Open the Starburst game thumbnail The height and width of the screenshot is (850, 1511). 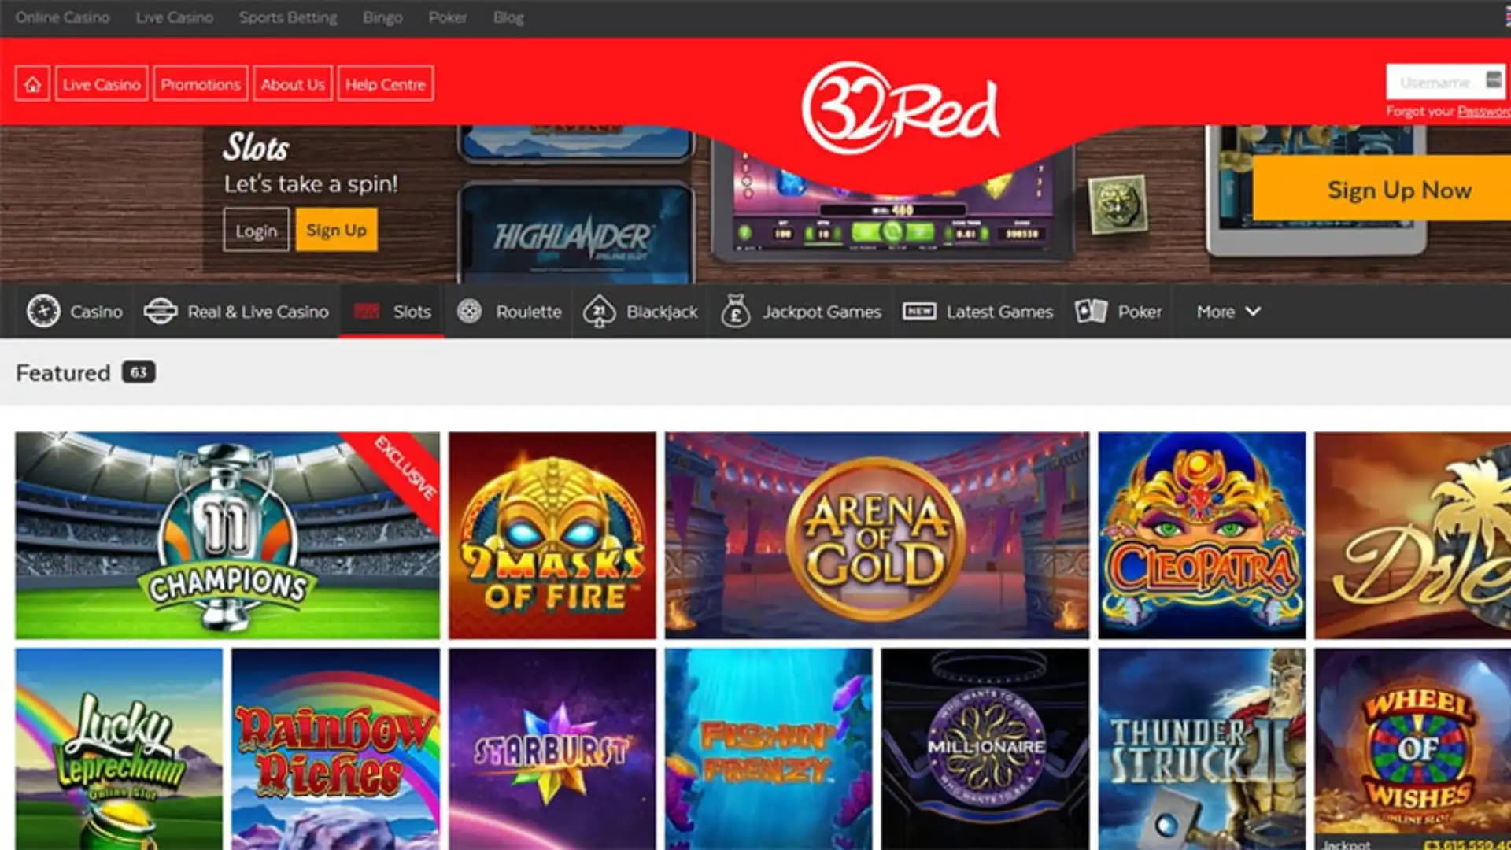[552, 748]
